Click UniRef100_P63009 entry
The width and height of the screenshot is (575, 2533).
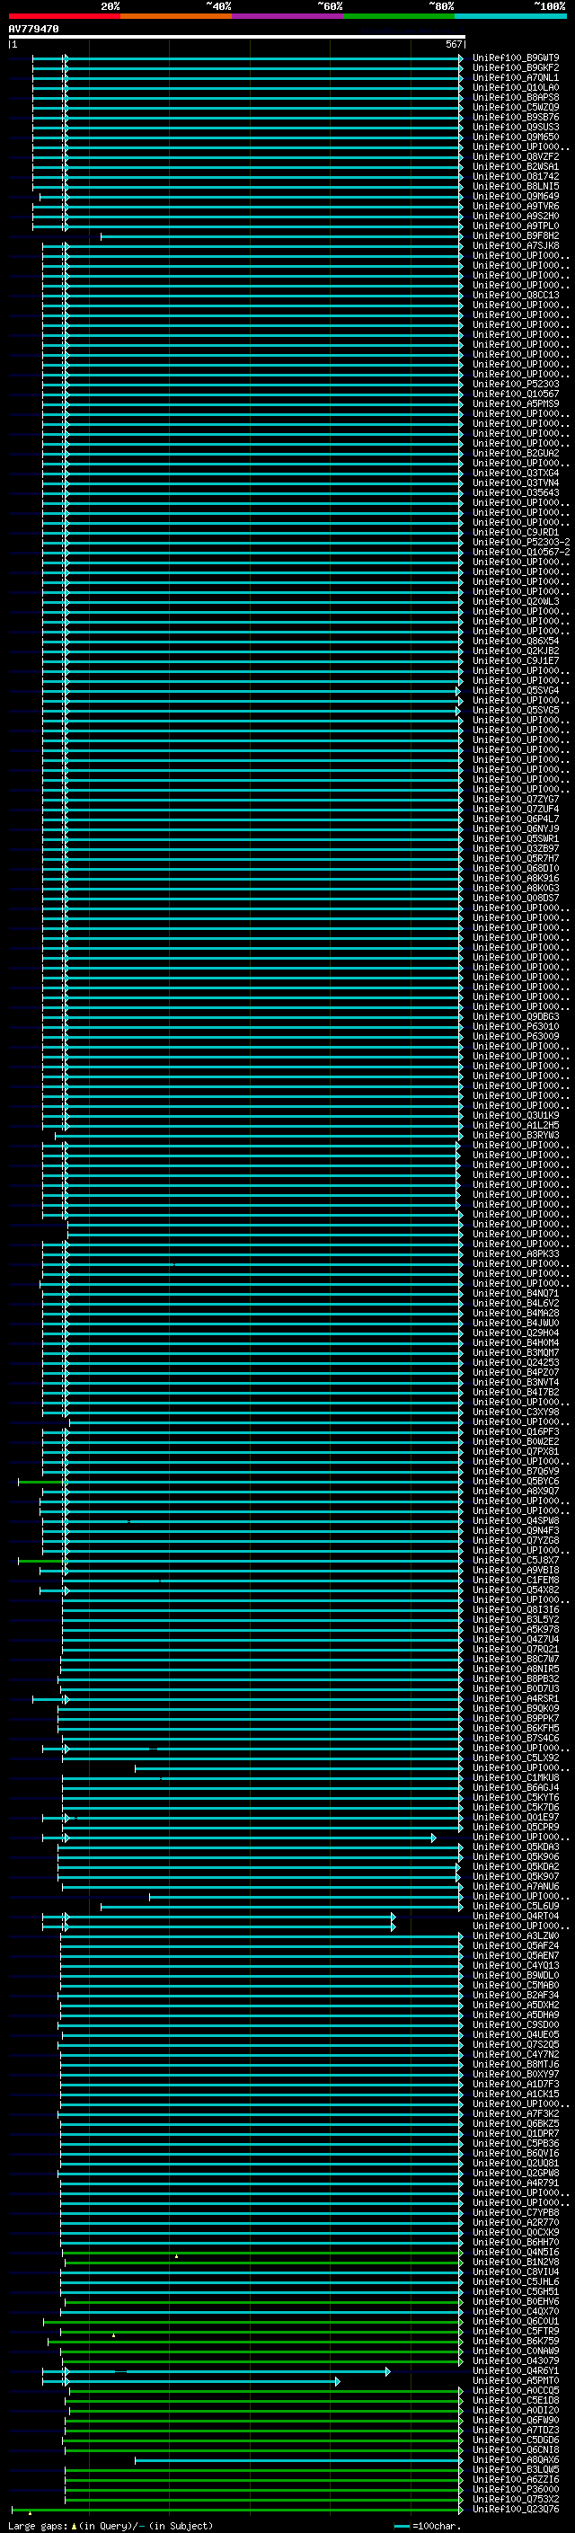coord(515,1036)
